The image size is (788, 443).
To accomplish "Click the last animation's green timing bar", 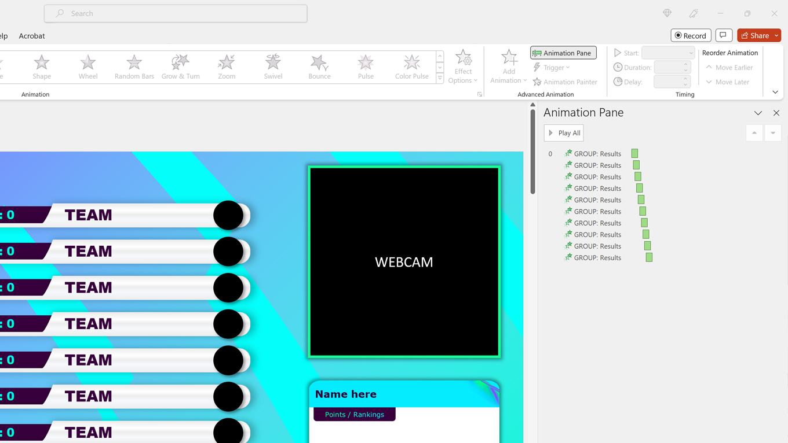I will [649, 258].
